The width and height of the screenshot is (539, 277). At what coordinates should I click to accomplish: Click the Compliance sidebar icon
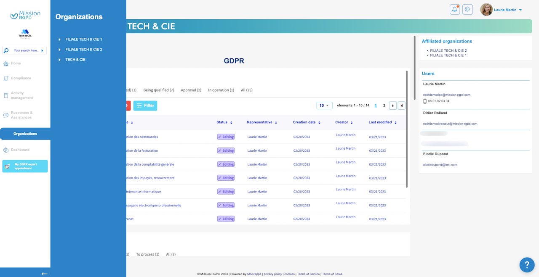(x=6, y=78)
